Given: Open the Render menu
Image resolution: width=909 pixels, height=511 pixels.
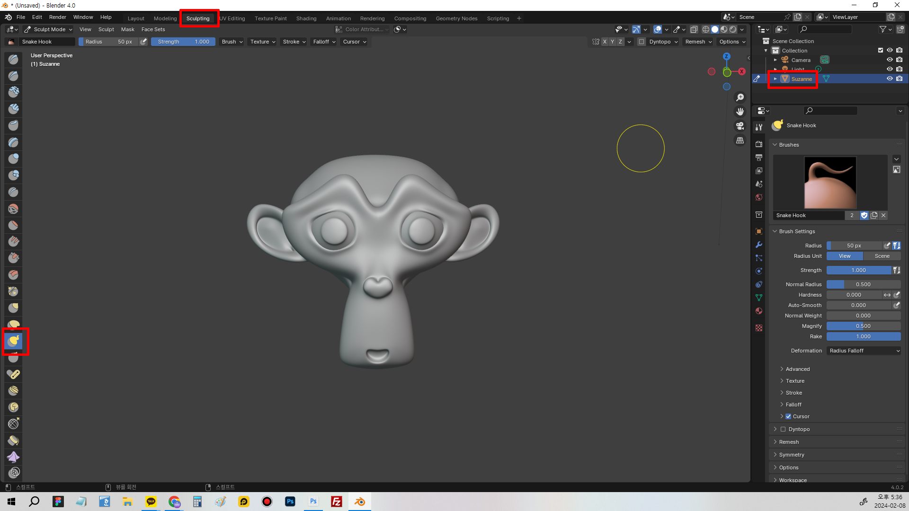Looking at the screenshot, I should (x=58, y=17).
